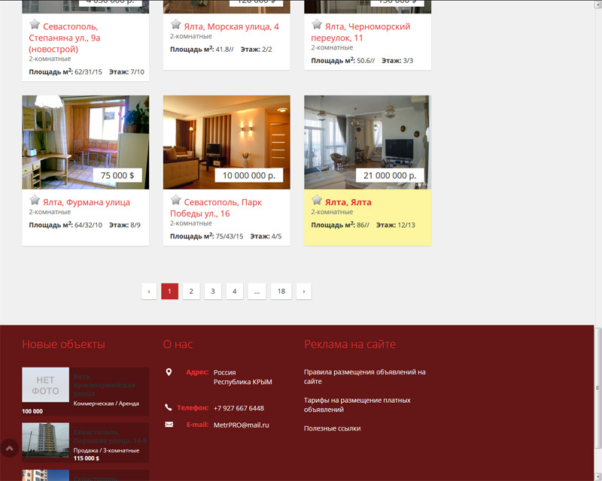Expand hidden pages via the ellipsis button

click(256, 291)
